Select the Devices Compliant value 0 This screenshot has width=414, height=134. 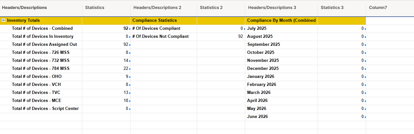point(221,29)
